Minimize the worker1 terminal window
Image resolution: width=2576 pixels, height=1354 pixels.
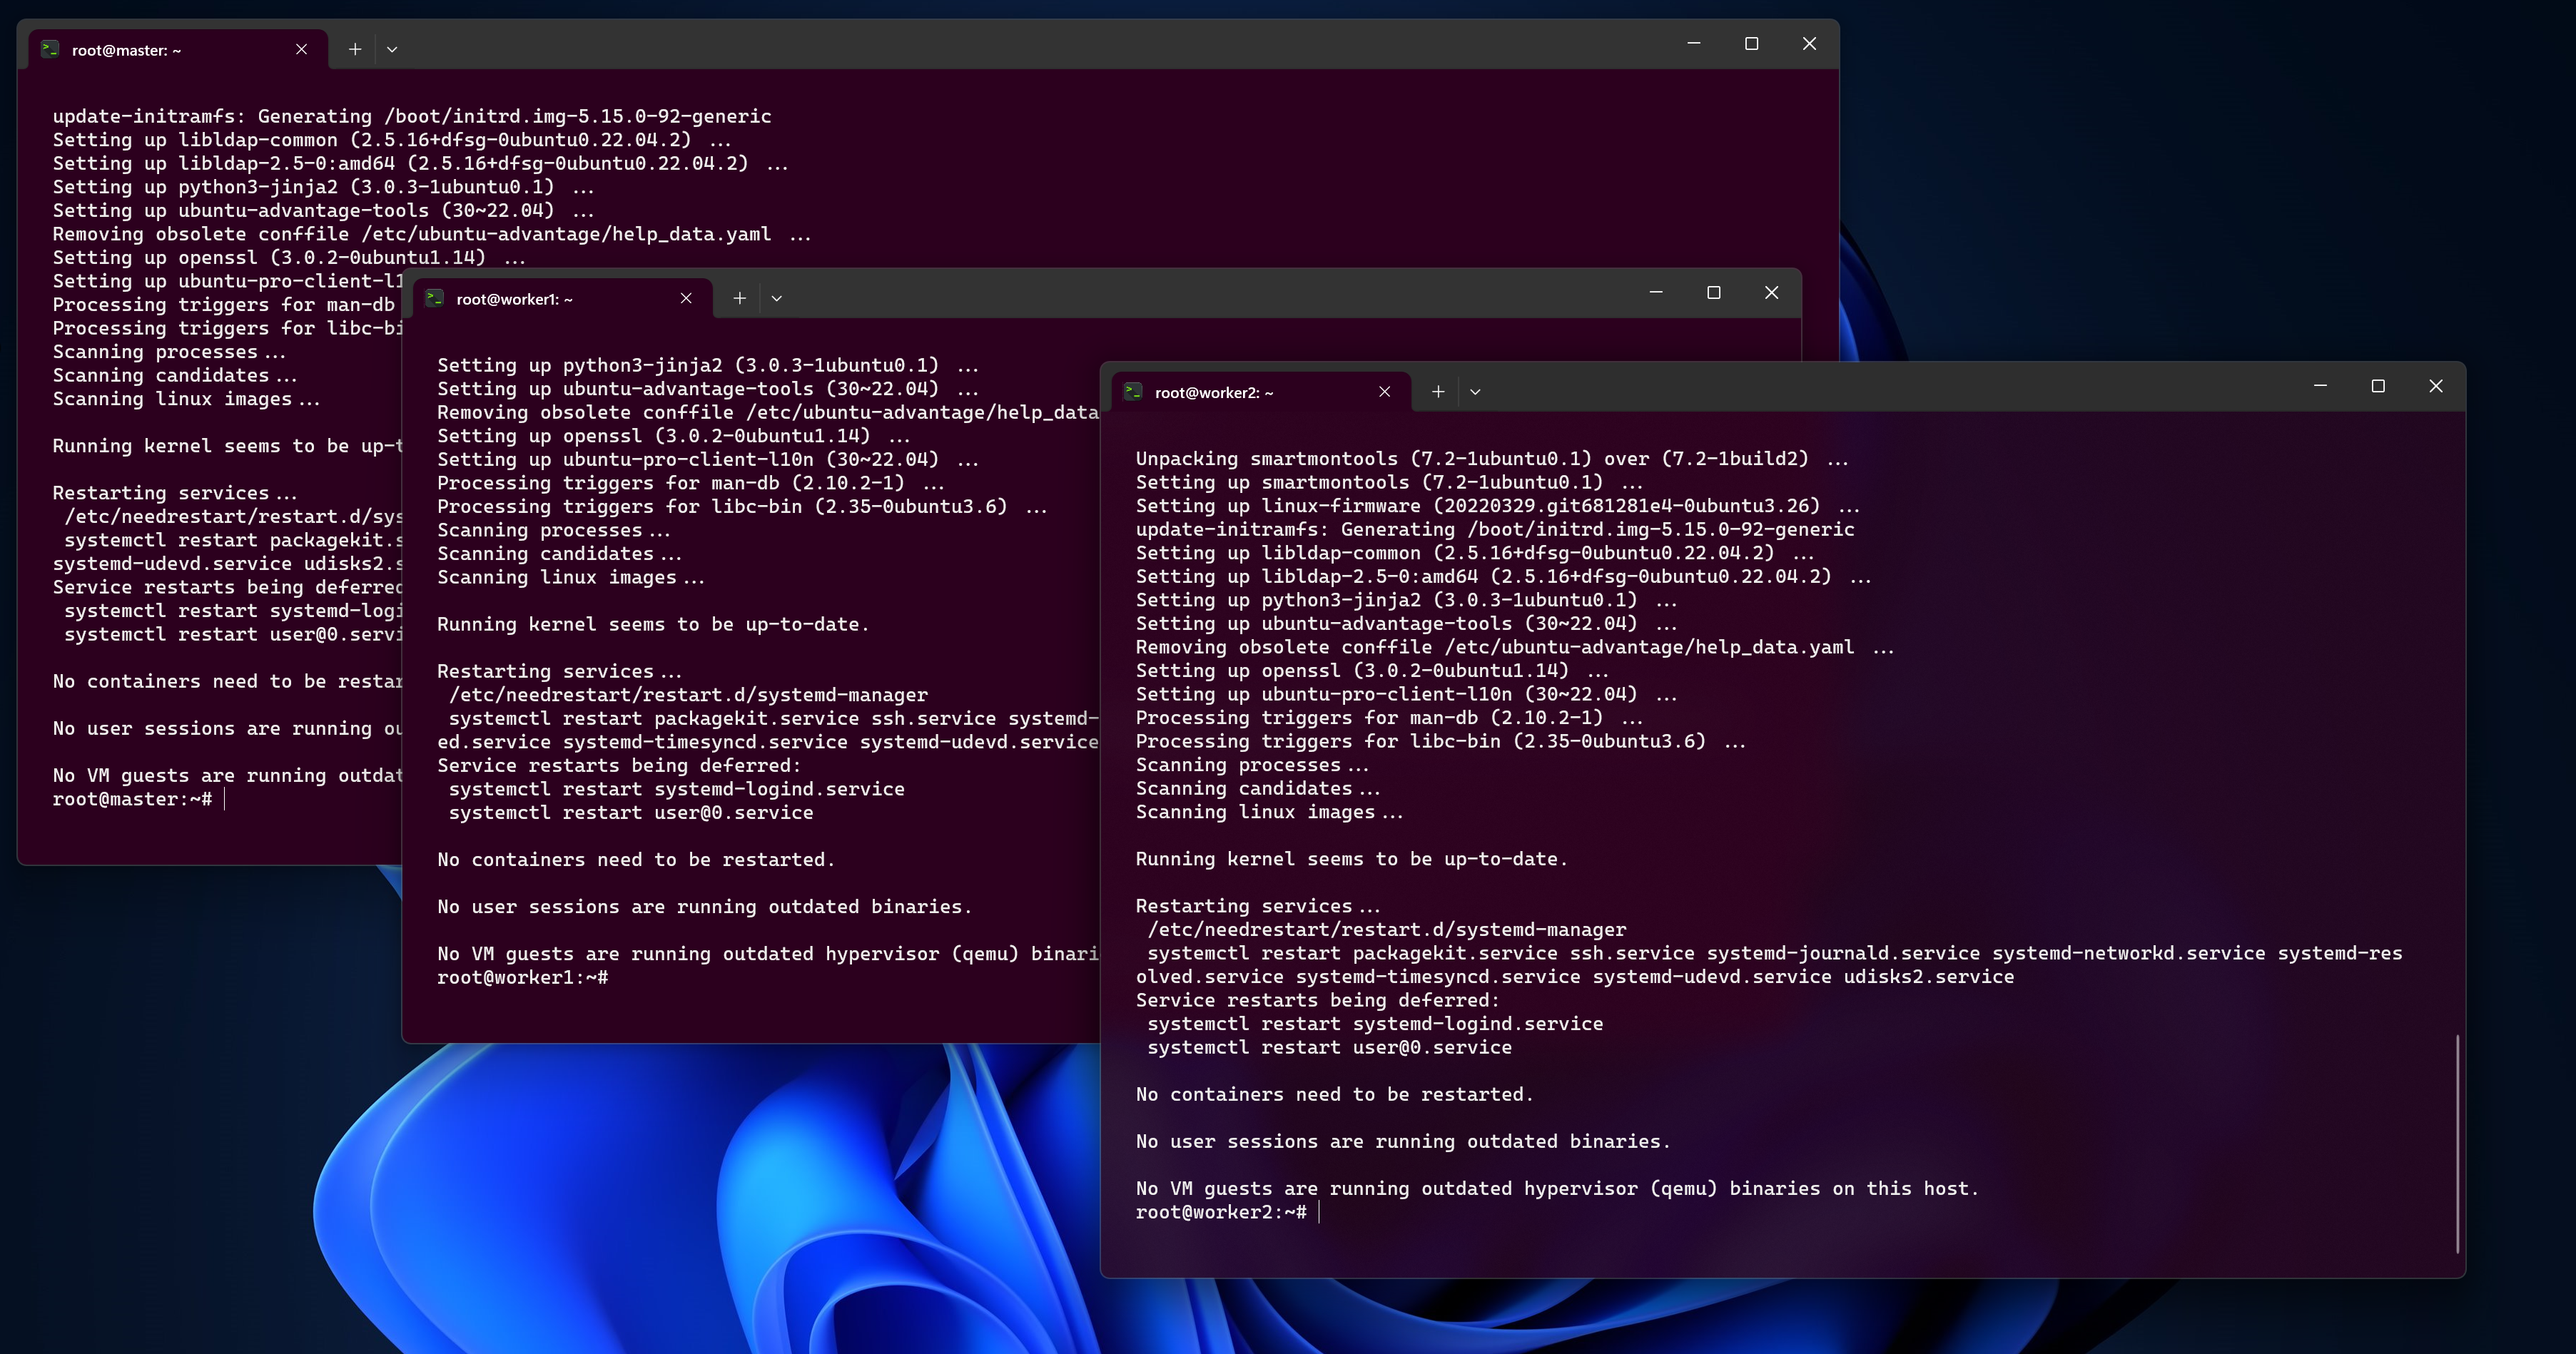coord(1656,292)
